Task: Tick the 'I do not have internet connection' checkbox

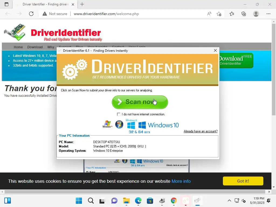Action: point(119,114)
